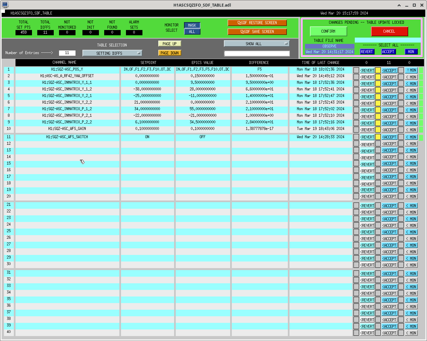Cancel the pending changes

point(389,31)
